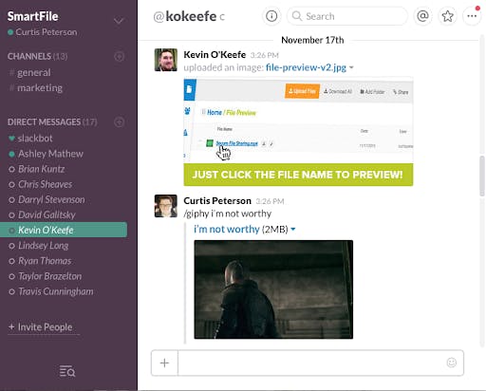The width and height of the screenshot is (486, 391).
Task: Expand the SmartFile team menu chevron
Action: [119, 21]
